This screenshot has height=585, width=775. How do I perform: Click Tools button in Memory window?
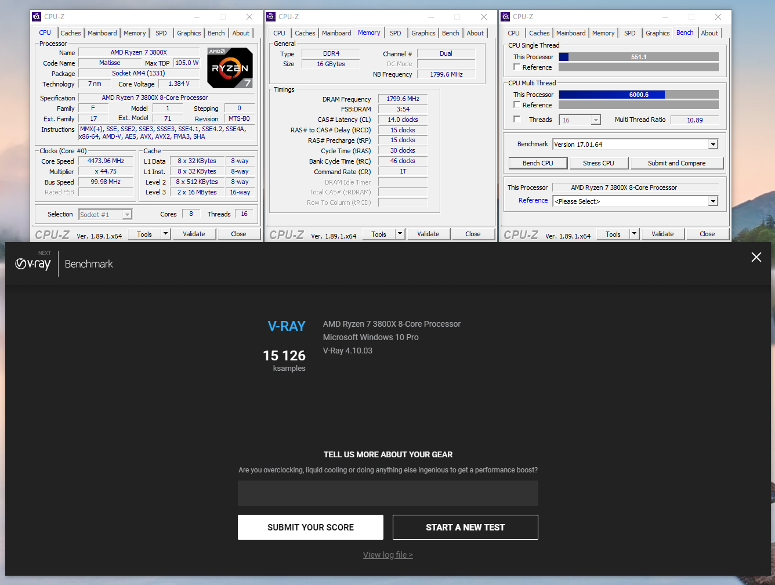click(x=379, y=234)
